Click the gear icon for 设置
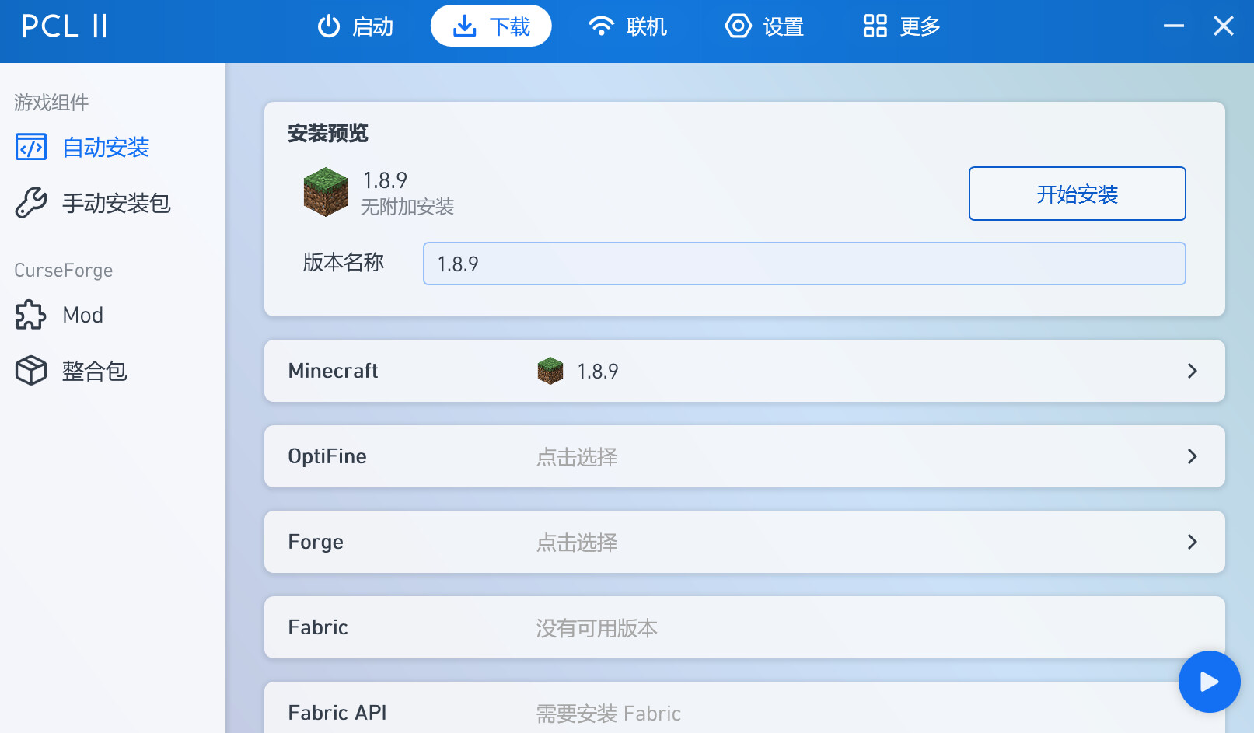Viewport: 1254px width, 733px height. tap(738, 26)
